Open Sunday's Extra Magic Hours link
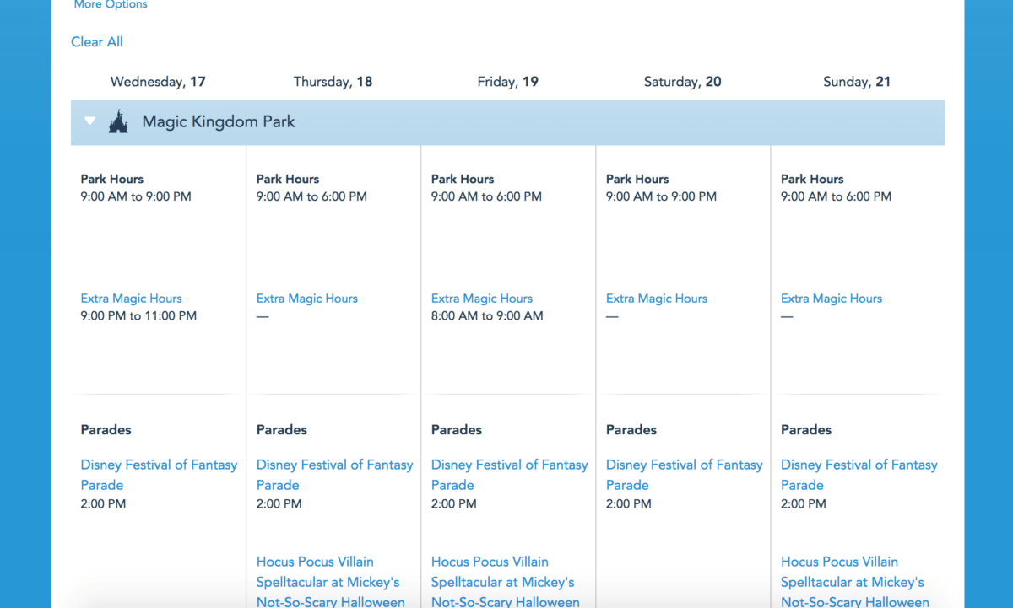 tap(831, 299)
